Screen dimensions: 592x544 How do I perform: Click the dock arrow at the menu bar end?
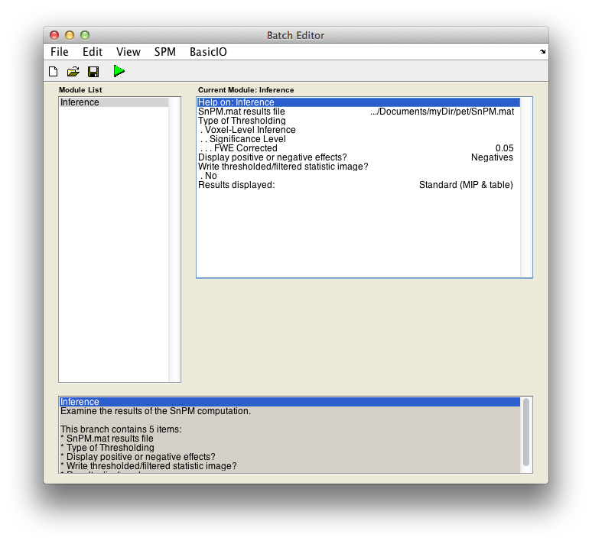coord(542,52)
